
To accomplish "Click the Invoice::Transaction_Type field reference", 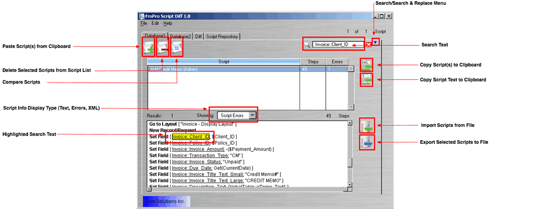I will pos(200,155).
